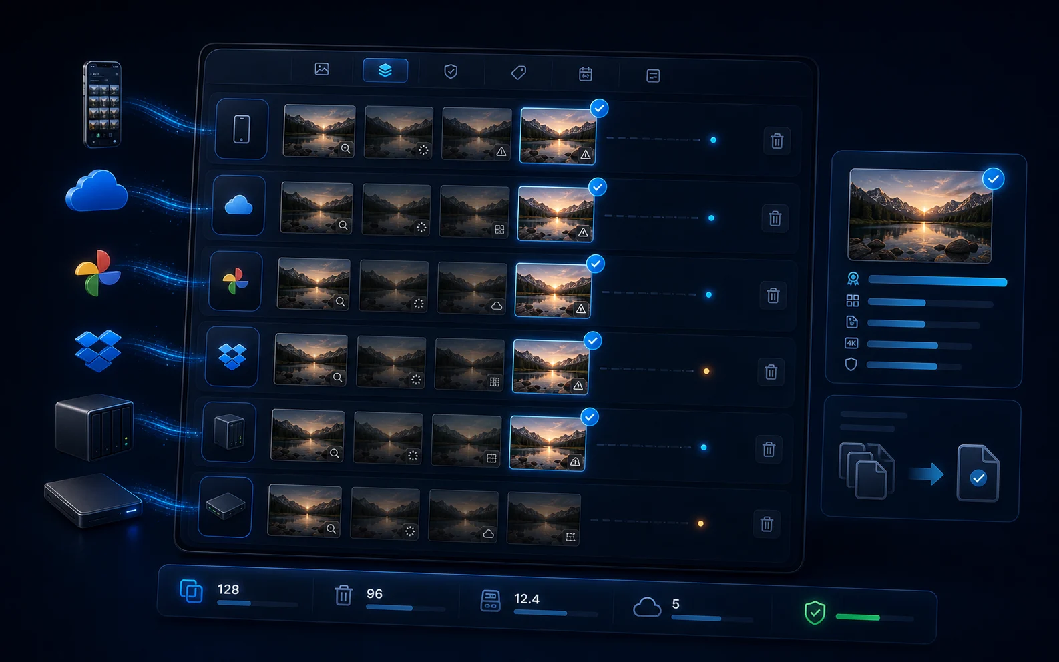Click the cloud icon on the Google Photos row's third photo

click(497, 306)
